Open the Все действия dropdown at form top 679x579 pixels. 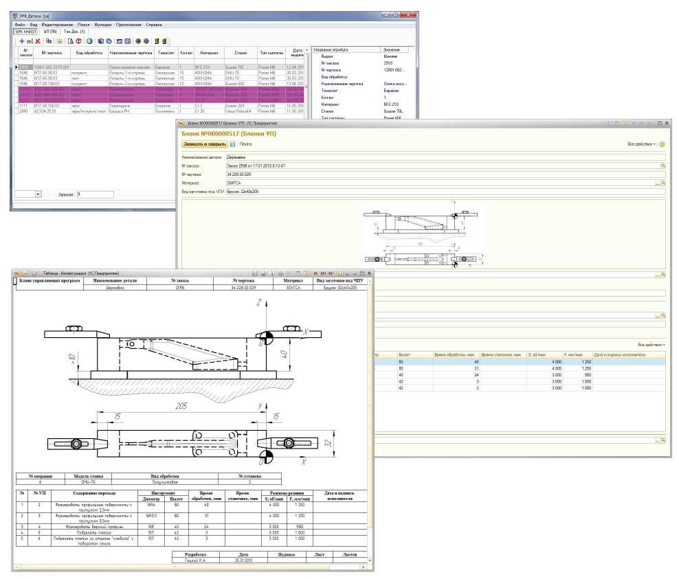point(642,144)
